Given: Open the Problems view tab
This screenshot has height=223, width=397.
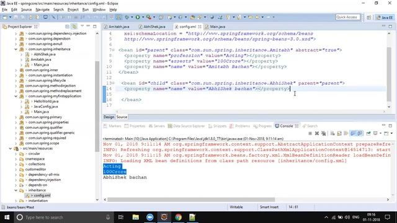Looking at the screenshot, I should tap(240, 126).
